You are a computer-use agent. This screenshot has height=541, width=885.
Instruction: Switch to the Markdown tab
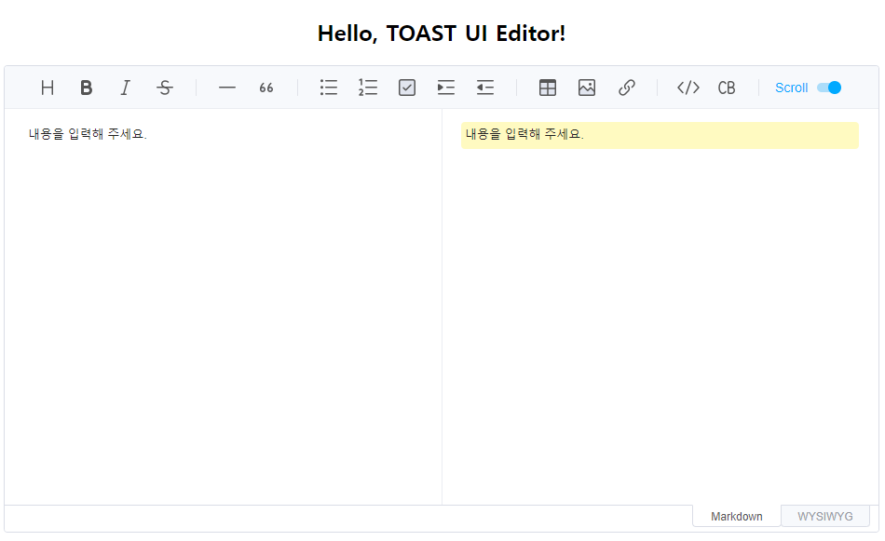(737, 516)
